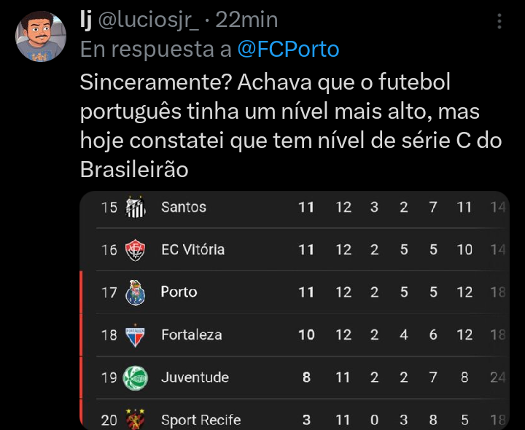Click the lj display name
This screenshot has height=430, width=525.
[x=86, y=20]
